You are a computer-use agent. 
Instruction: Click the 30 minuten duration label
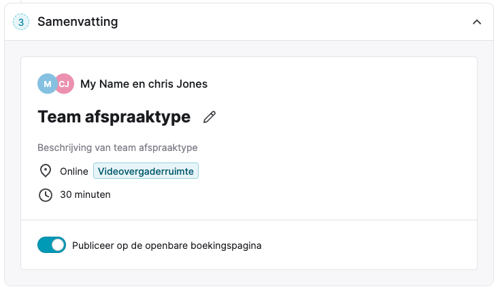[x=86, y=194]
